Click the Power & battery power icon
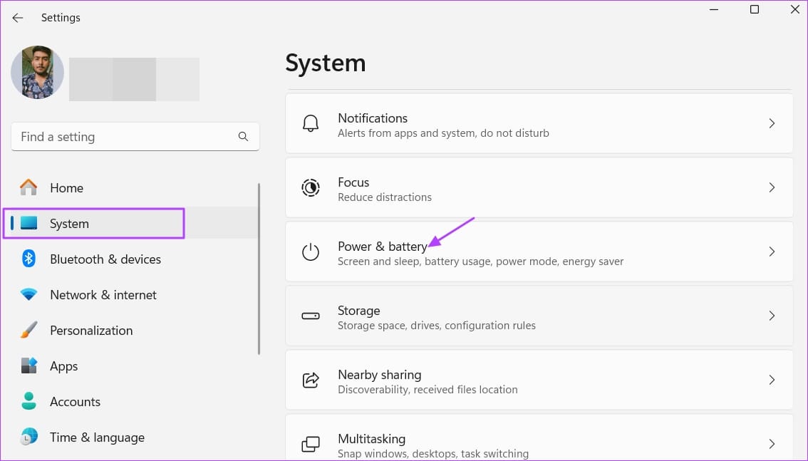808x461 pixels. (x=310, y=252)
